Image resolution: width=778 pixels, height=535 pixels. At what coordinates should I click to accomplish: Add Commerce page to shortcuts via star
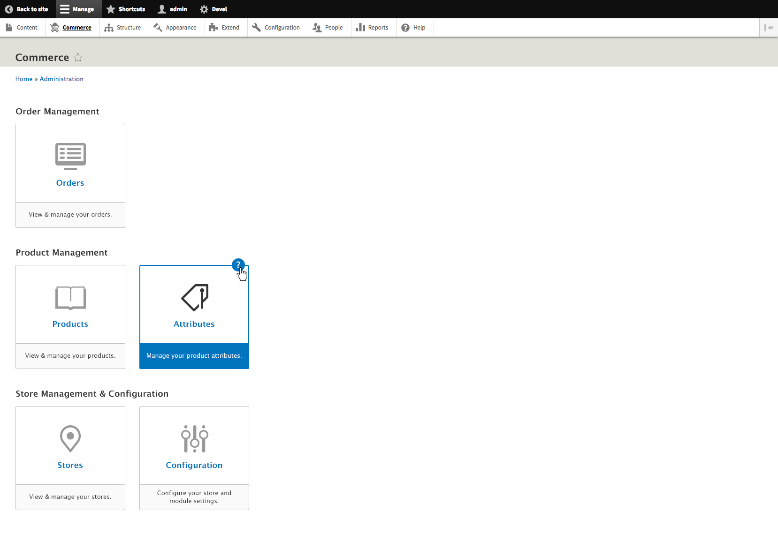78,57
